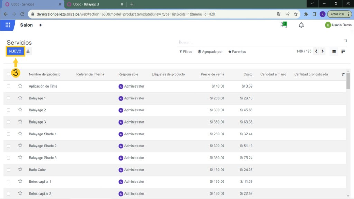Open the optional columns settings icon
The image size is (354, 199).
coord(343,74)
